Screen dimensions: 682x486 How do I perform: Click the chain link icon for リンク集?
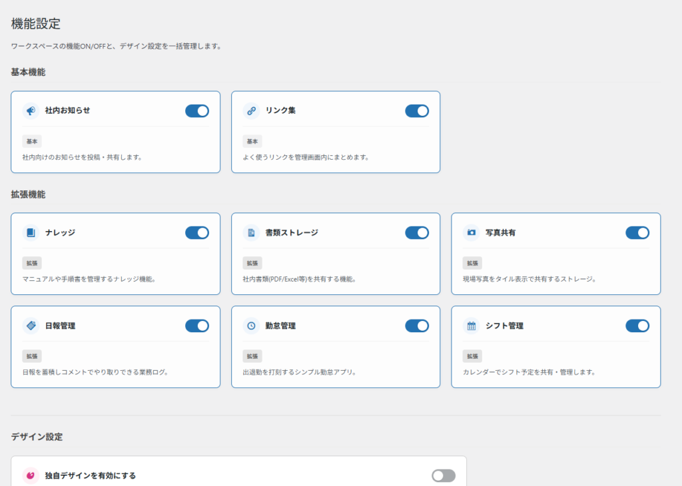[251, 111]
